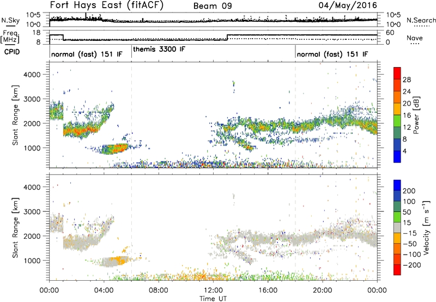The width and height of the screenshot is (436, 302).
Task: Click the '28' tick on the Power colorbar
Action: pyautogui.click(x=407, y=80)
